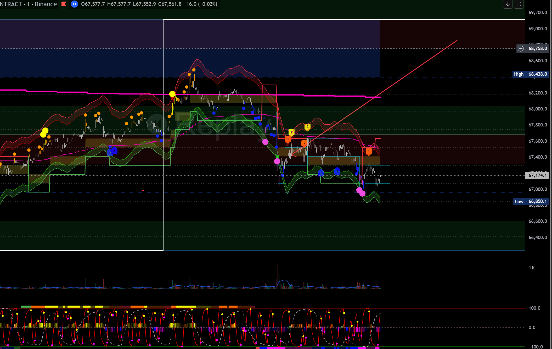Screen dimensions: 552x349
Task: Click the small red dot below the candles
Action: [x=143, y=190]
